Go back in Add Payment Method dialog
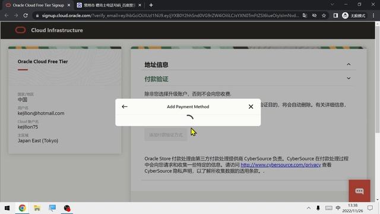 (x=125, y=106)
